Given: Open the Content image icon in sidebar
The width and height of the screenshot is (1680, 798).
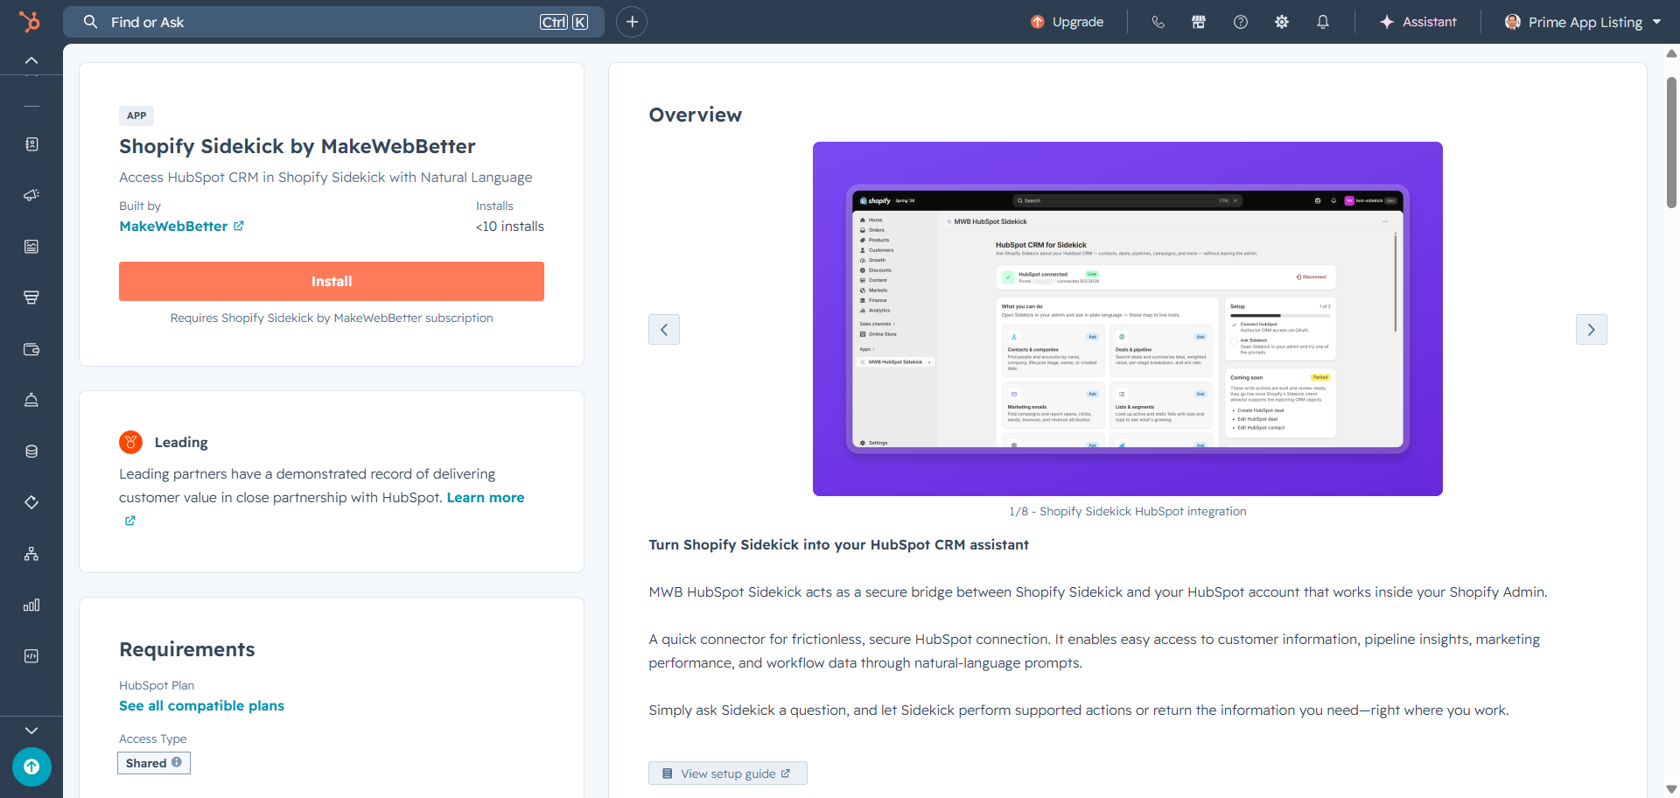Looking at the screenshot, I should (x=31, y=247).
